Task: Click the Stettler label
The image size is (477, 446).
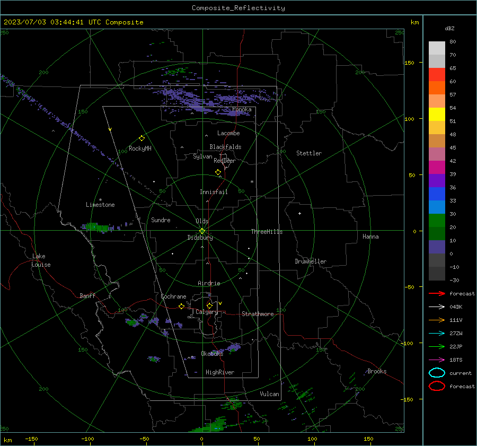Action: 309,153
